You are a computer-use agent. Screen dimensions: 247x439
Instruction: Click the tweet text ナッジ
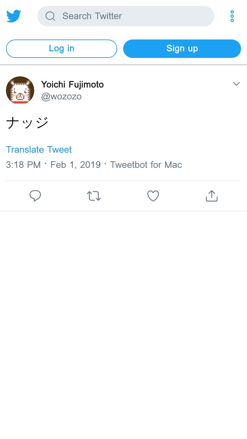(x=27, y=123)
